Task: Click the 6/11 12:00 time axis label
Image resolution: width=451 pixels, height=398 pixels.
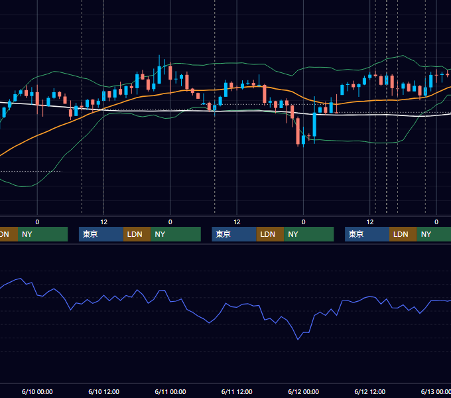Action: tap(237, 391)
